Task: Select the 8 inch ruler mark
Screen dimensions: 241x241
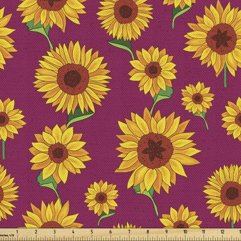Action: click(147, 232)
